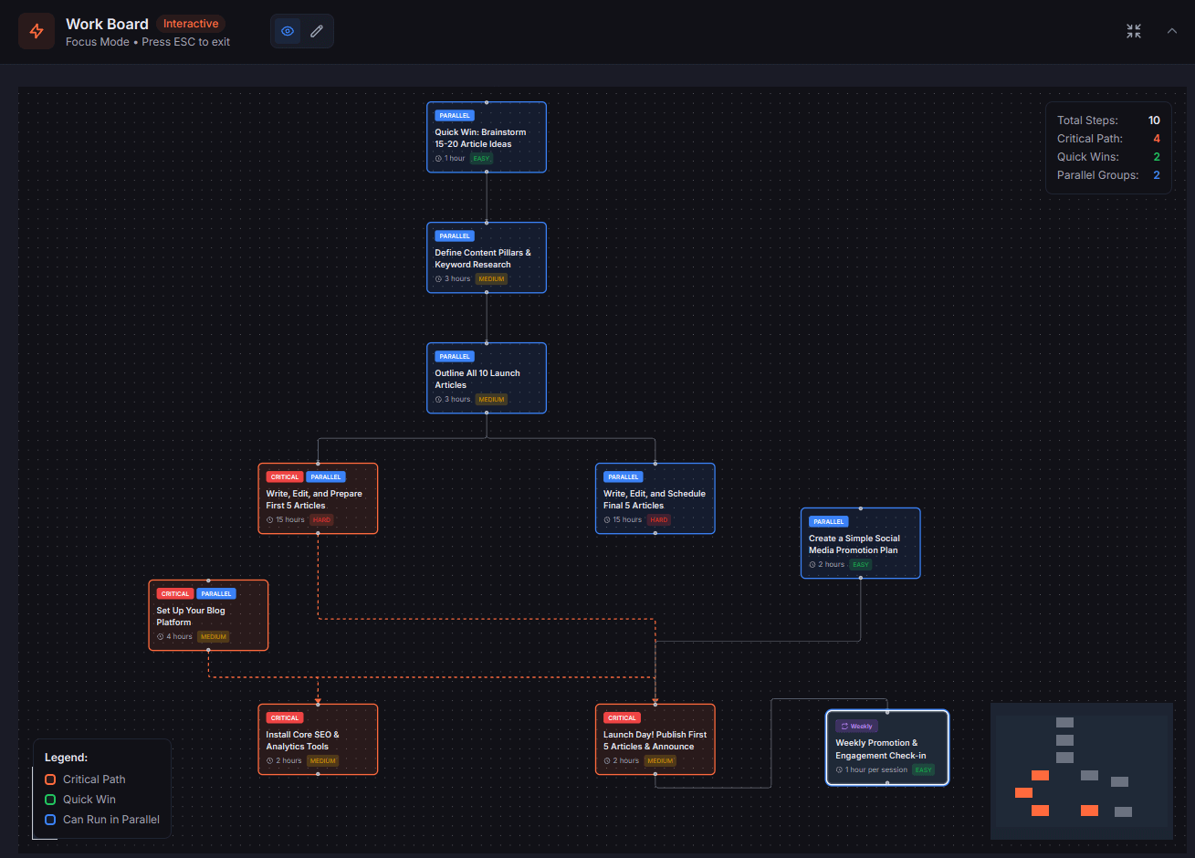Image resolution: width=1195 pixels, height=858 pixels.
Task: Click Install Core SEO & Analytics Tools card
Action: (317, 740)
